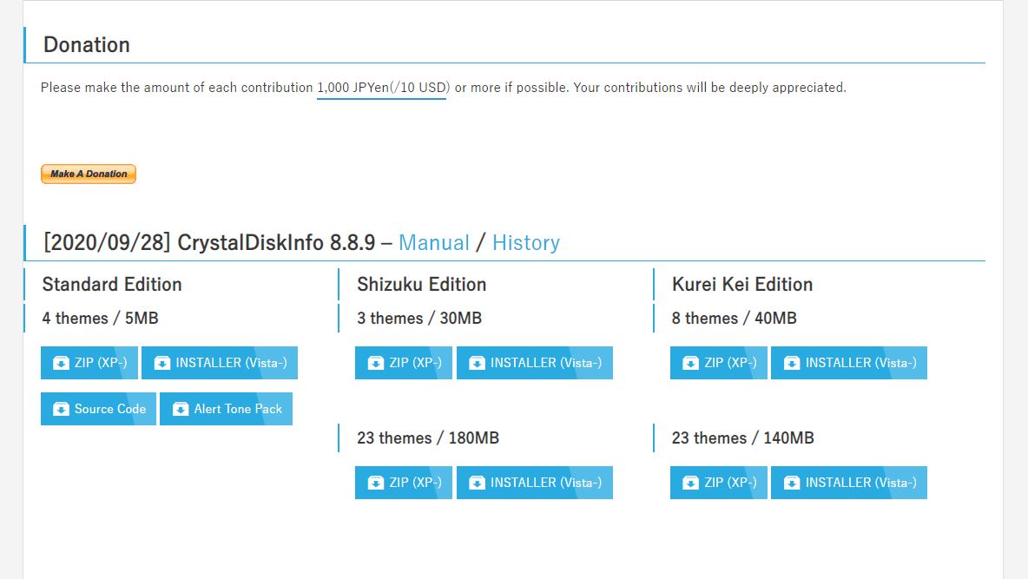The image size is (1028, 579).
Task: Download Standard Edition INSTALLER (Vista-)
Action: (x=220, y=363)
